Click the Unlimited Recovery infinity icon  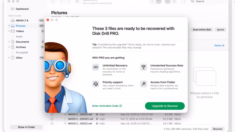coord(96,67)
